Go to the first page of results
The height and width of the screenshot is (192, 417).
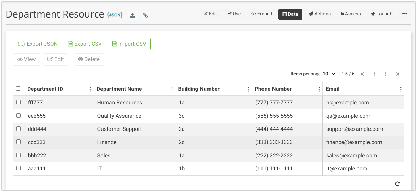362,74
